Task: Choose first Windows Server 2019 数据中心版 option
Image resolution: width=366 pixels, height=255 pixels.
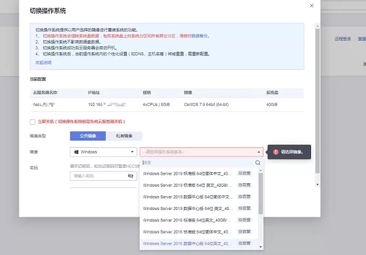Action: click(x=188, y=197)
